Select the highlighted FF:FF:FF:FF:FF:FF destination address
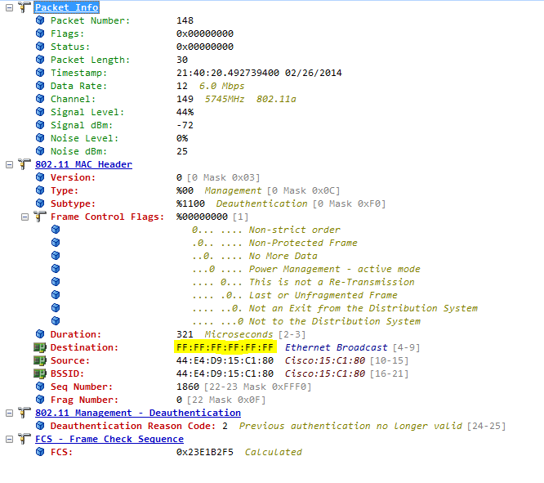The width and height of the screenshot is (544, 483). pyautogui.click(x=225, y=347)
